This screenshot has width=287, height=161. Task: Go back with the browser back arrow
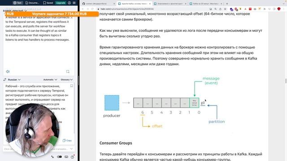[83, 9]
